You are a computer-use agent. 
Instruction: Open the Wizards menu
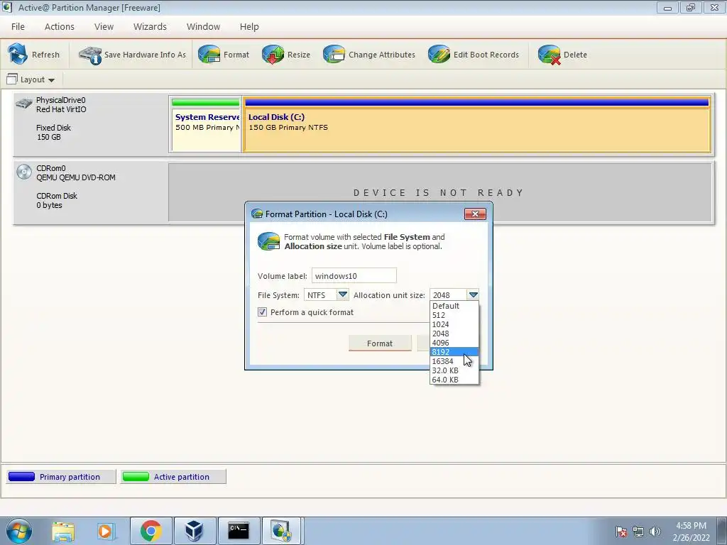pos(150,27)
